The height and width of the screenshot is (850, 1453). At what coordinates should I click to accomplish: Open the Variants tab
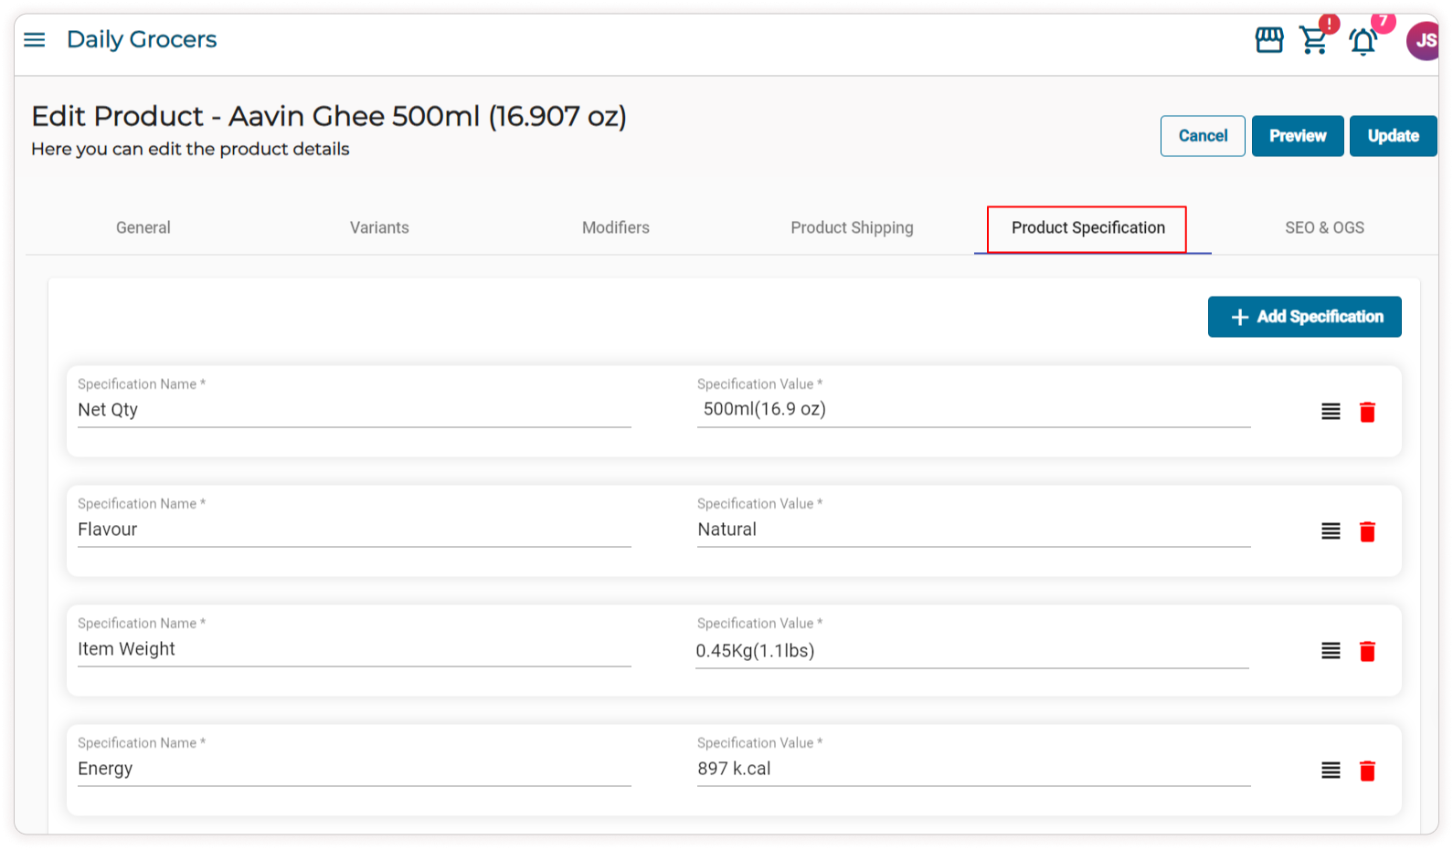379,227
